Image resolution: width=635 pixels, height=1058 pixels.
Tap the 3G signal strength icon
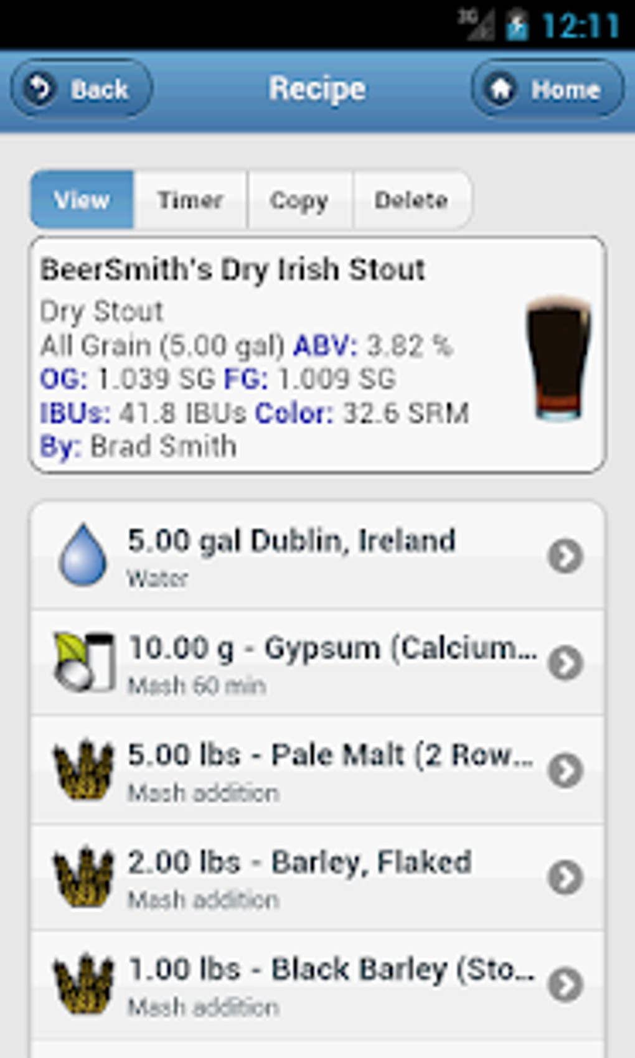click(476, 25)
